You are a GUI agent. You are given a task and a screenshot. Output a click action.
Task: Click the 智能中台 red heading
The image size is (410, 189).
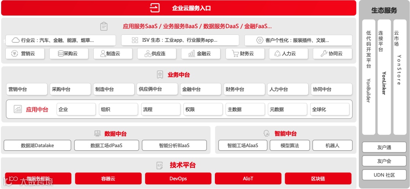pos(285,134)
